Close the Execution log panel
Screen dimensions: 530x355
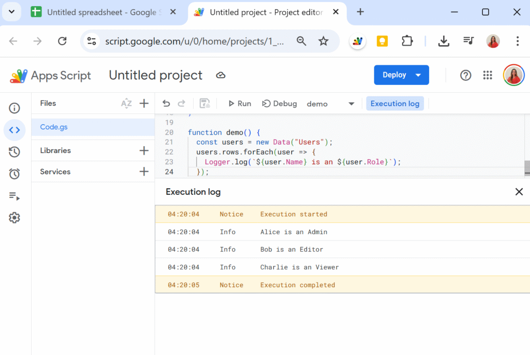coord(519,192)
